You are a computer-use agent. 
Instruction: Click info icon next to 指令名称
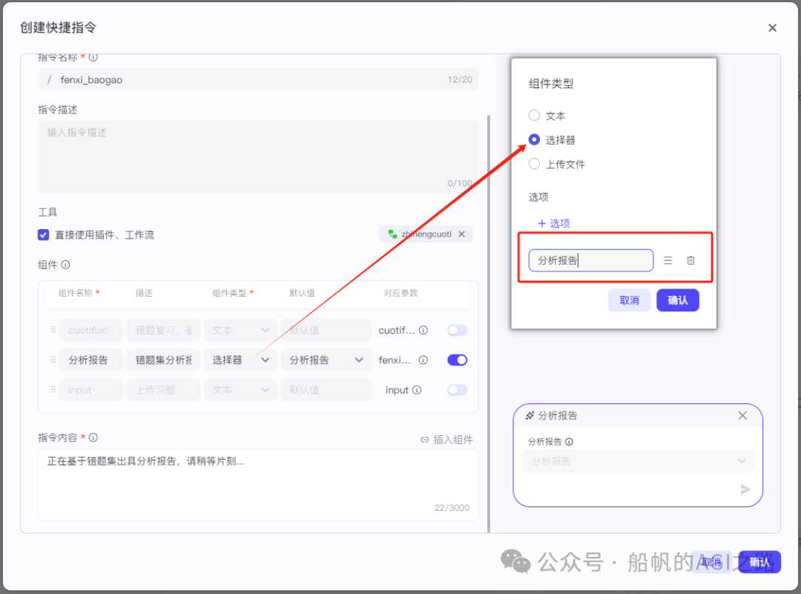93,57
